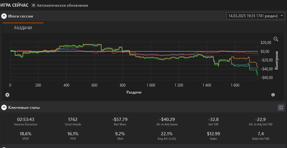
Task: Click the 3Bet value 9,2%
Action: [x=120, y=134]
